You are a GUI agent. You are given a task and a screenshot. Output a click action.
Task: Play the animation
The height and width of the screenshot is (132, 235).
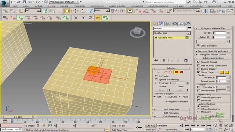198,125
